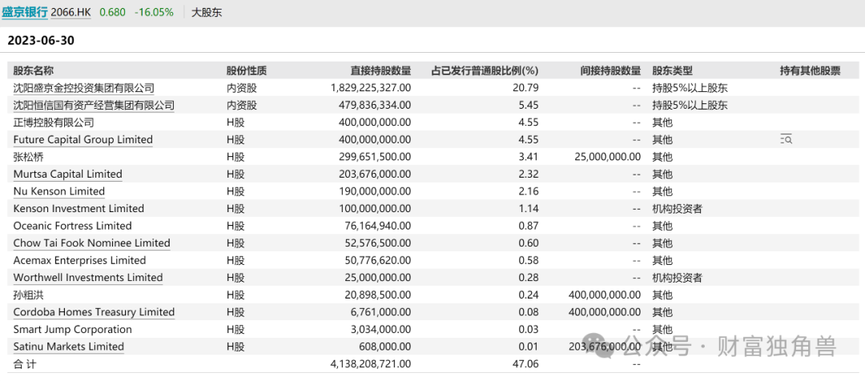Select Oceanic Fortress Limited name
The image size is (865, 381).
(x=72, y=226)
